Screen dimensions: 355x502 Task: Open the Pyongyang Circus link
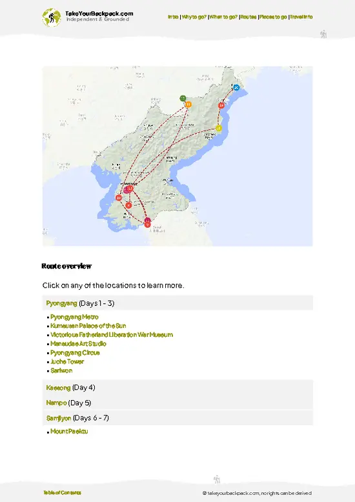tap(76, 353)
